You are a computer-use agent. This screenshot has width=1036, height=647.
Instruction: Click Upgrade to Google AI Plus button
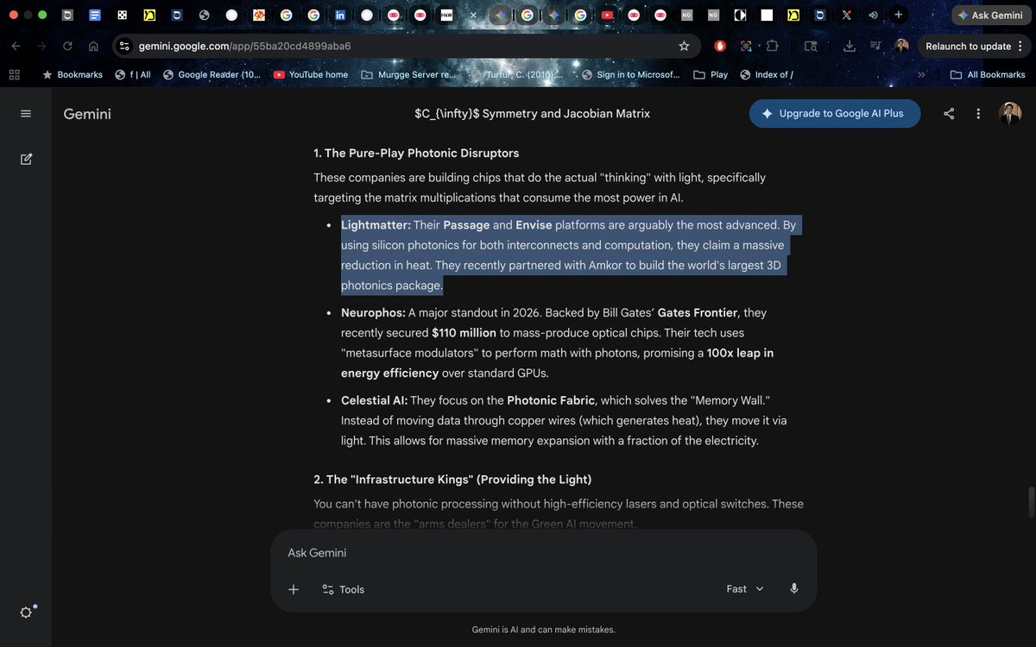pyautogui.click(x=835, y=113)
